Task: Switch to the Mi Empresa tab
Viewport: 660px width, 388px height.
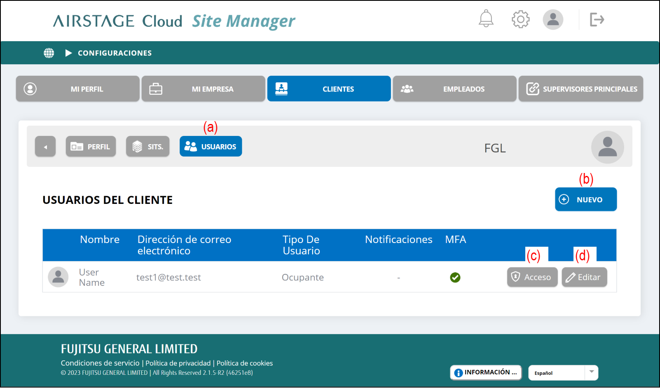Action: coord(204,89)
